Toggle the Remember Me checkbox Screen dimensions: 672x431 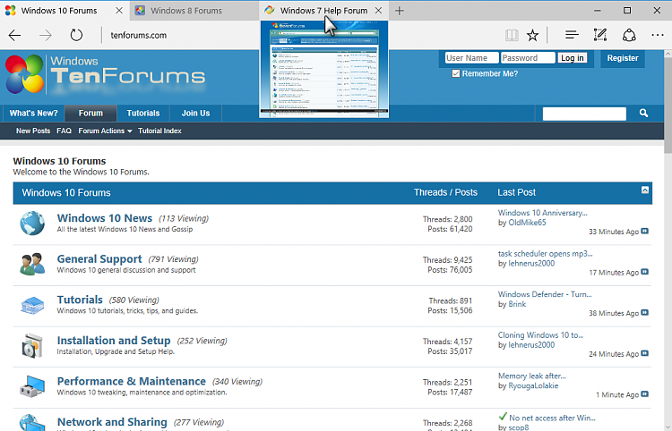pyautogui.click(x=455, y=73)
